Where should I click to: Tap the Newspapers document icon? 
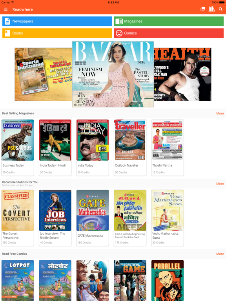click(7, 21)
